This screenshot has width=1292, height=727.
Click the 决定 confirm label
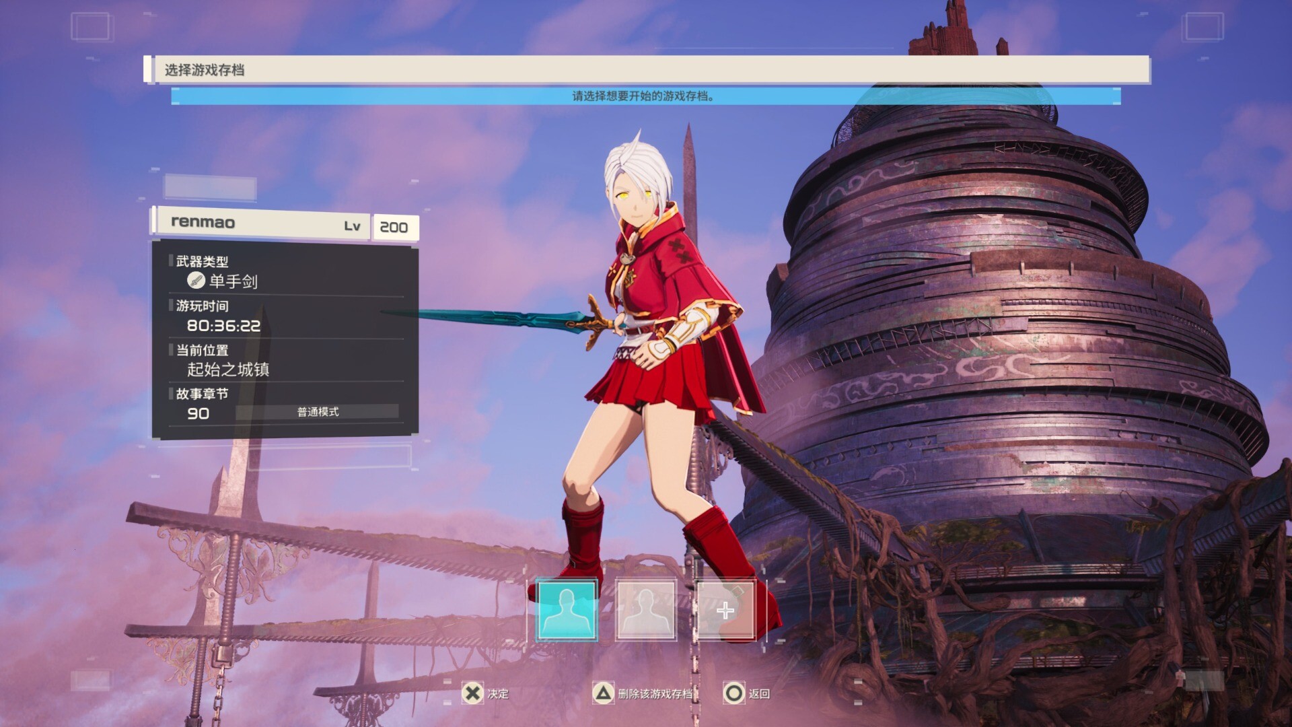(x=498, y=694)
